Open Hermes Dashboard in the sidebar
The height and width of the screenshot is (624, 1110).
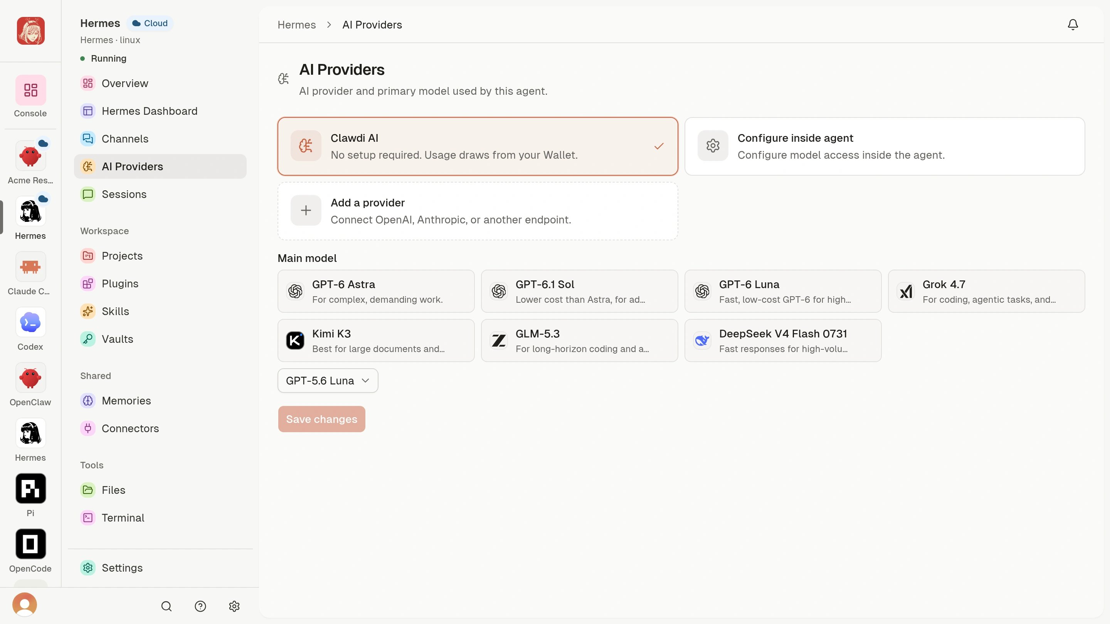point(160,111)
